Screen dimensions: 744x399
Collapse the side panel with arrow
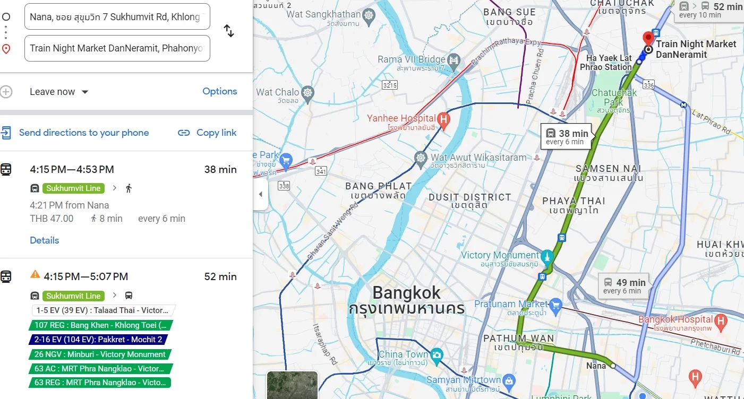[260, 194]
